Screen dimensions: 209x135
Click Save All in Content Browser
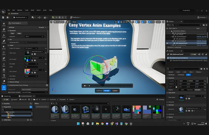pyautogui.click(x=23, y=100)
